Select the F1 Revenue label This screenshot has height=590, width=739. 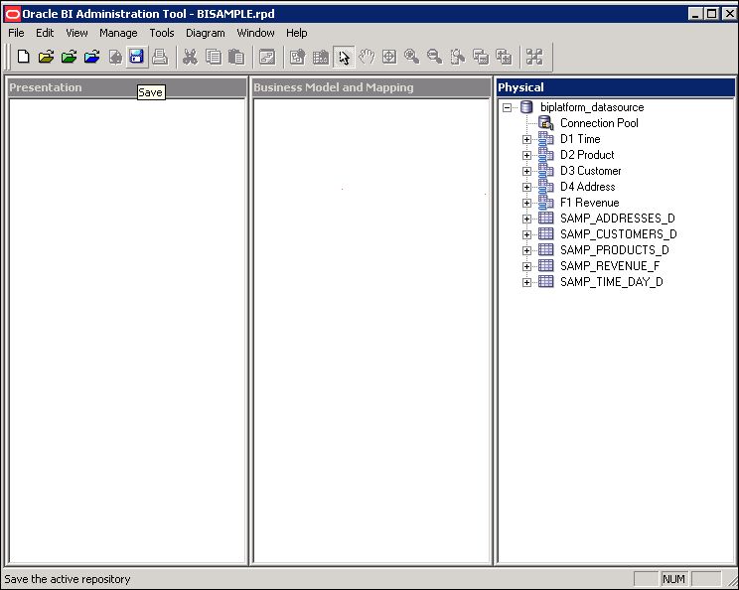[590, 203]
